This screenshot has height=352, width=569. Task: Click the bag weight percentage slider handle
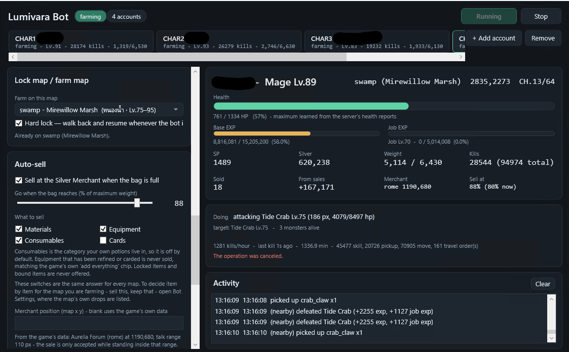point(137,203)
